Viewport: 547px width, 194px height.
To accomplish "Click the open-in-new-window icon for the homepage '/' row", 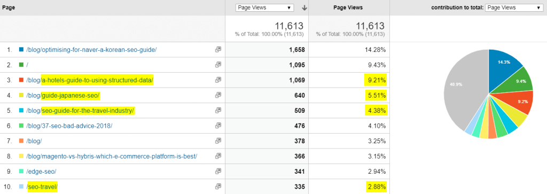I will coord(218,65).
